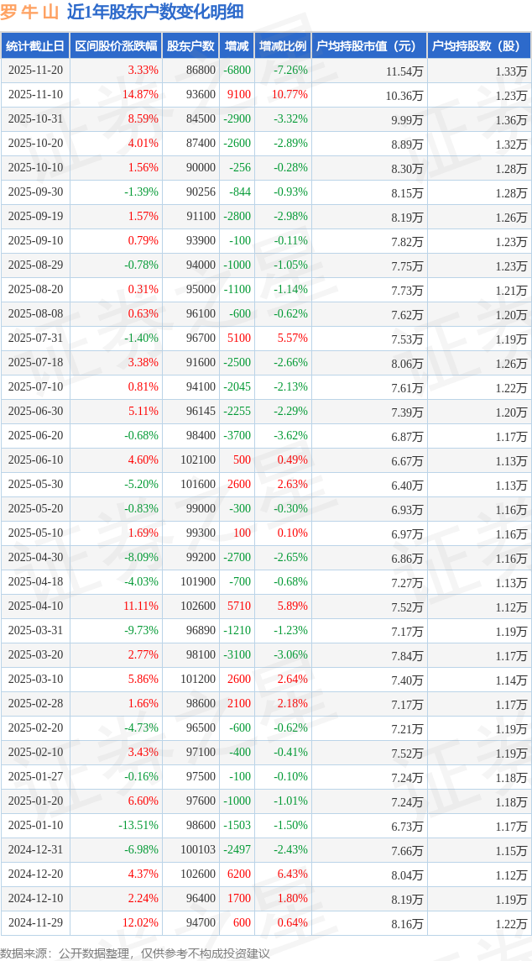Click the 区间股价涨跌幅 column header
This screenshot has height=961, width=532.
115,46
